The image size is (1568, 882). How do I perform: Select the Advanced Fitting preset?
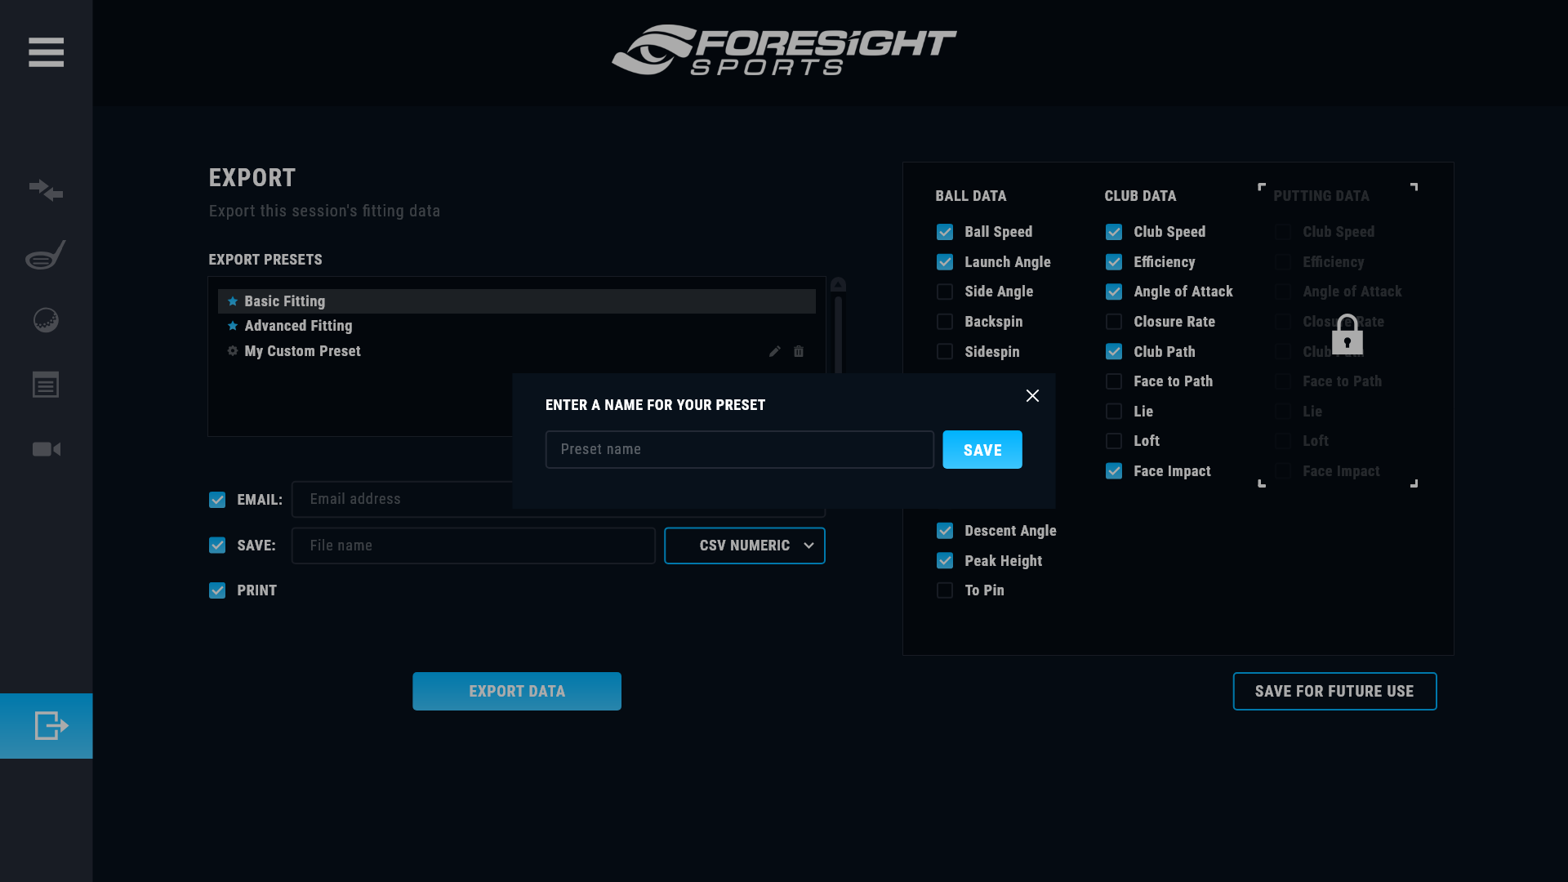coord(298,326)
